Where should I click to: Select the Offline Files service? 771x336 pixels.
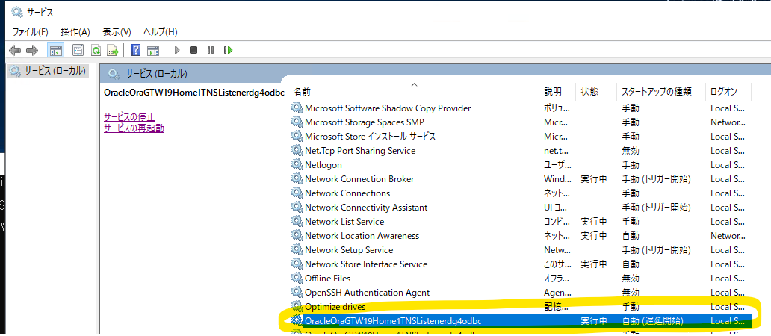(x=327, y=278)
